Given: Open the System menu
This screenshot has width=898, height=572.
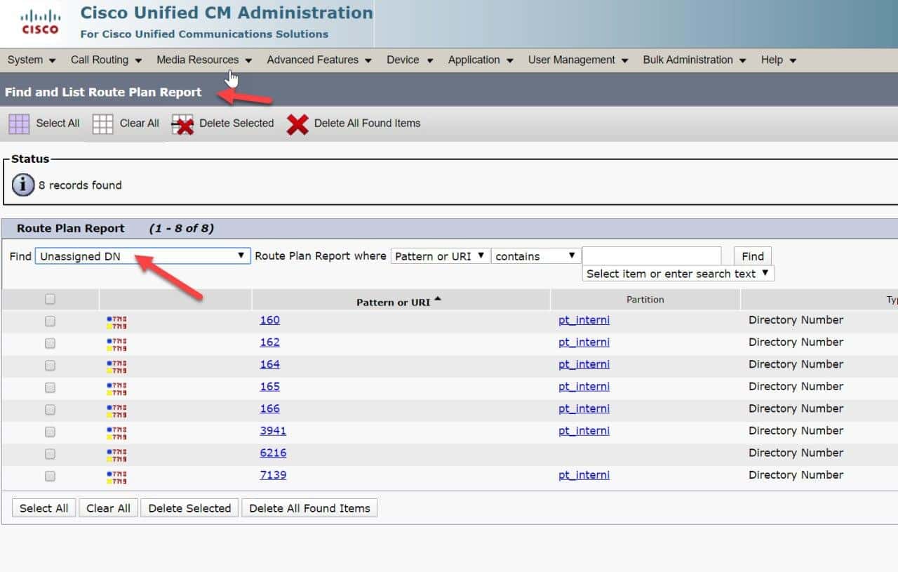Looking at the screenshot, I should (x=32, y=60).
